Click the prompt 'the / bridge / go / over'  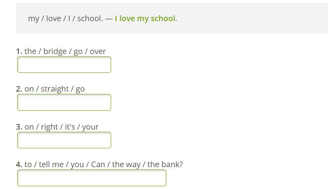click(x=65, y=51)
